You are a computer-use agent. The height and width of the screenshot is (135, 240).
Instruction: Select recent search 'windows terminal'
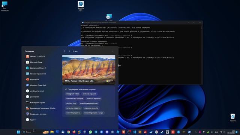coord(42,91)
